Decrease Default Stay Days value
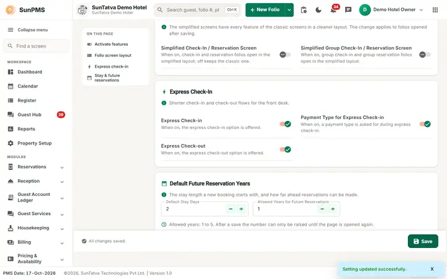This screenshot has width=447, height=279. click(x=230, y=209)
